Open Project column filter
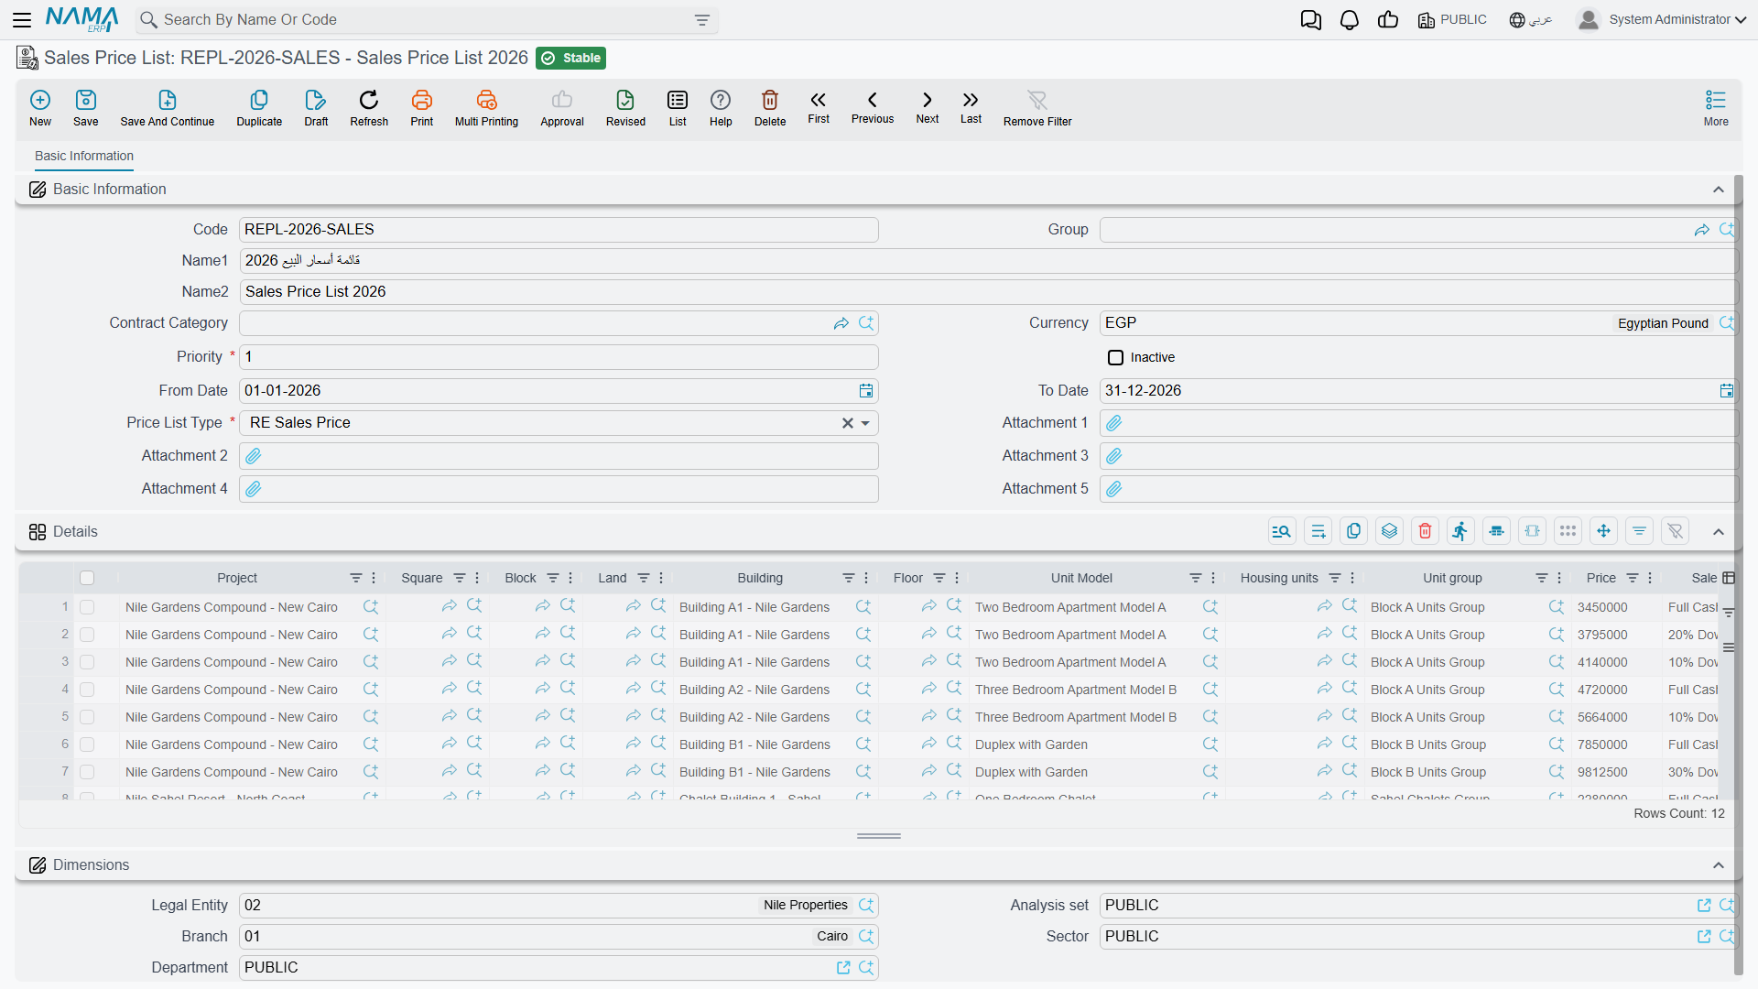 click(x=355, y=578)
